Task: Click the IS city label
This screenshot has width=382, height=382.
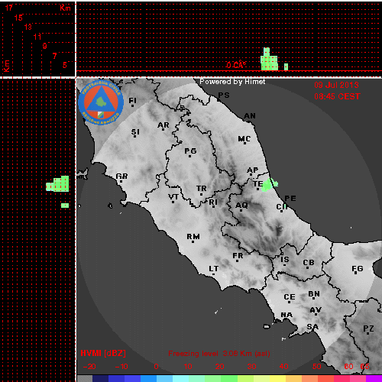Action: tap(285, 260)
